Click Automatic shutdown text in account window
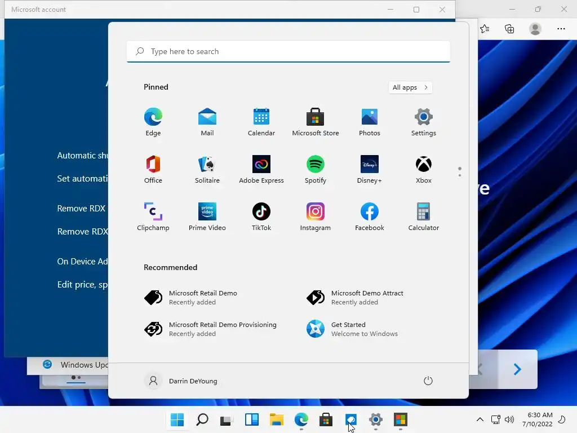The image size is (577, 433). point(82,156)
